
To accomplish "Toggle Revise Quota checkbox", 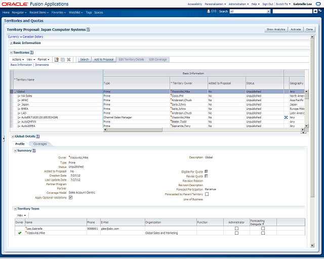I will [206, 176].
